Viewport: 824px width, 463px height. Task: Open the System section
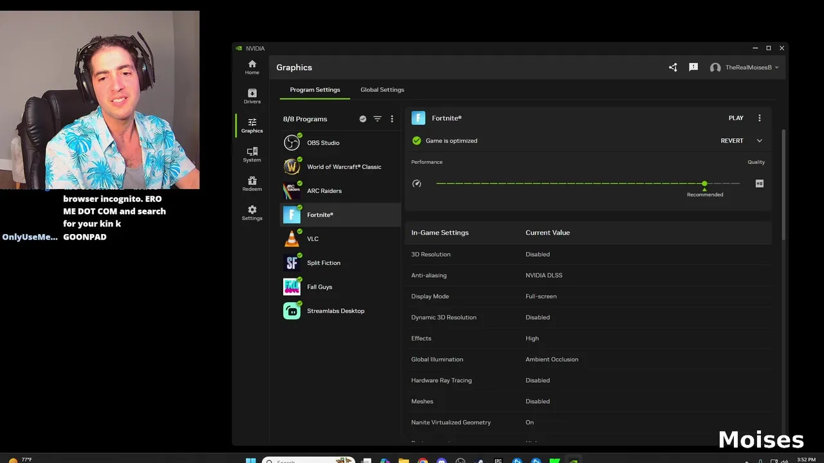click(x=252, y=154)
